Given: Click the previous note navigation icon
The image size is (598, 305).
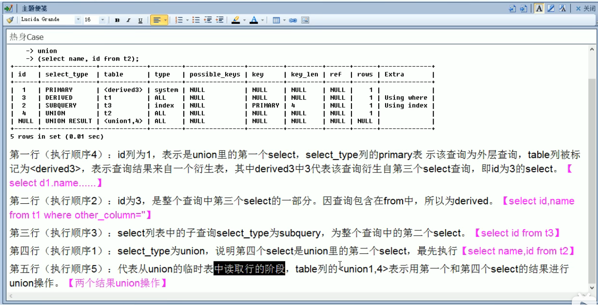Looking at the screenshot, I should (512, 8).
